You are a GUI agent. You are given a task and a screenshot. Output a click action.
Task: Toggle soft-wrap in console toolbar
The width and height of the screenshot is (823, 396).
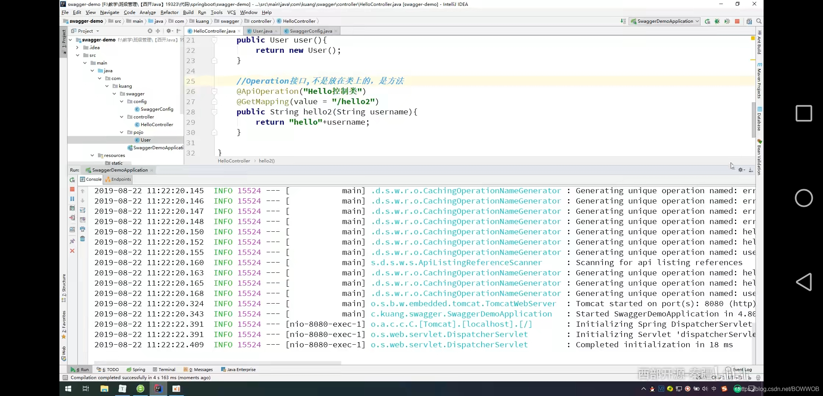coord(83,210)
